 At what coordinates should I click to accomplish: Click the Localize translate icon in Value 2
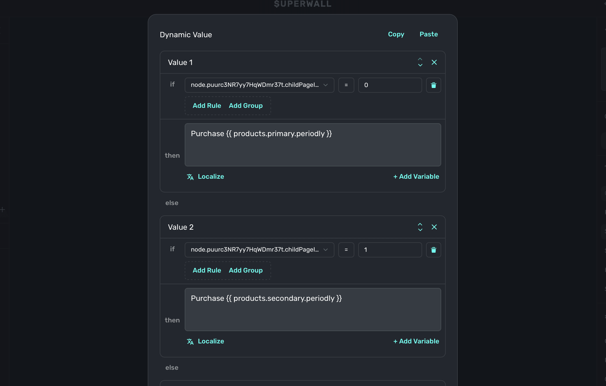point(190,341)
